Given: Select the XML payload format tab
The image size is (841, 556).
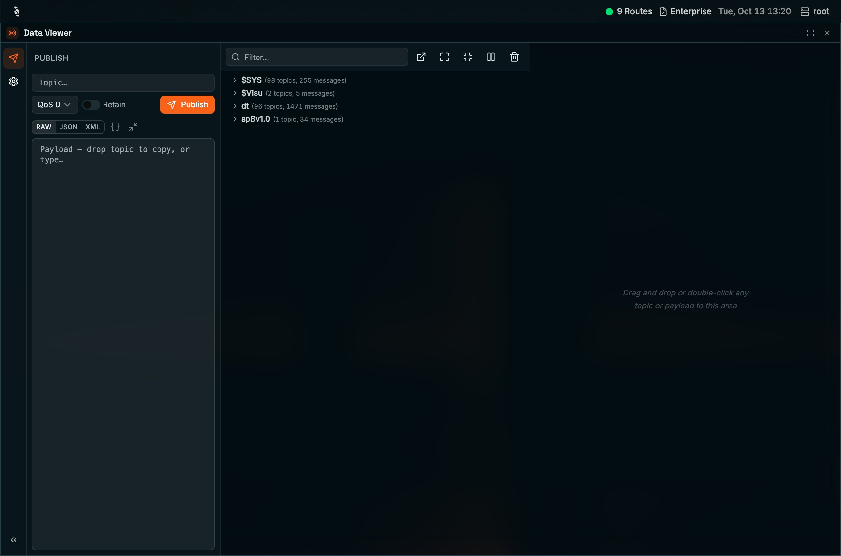Looking at the screenshot, I should point(93,127).
